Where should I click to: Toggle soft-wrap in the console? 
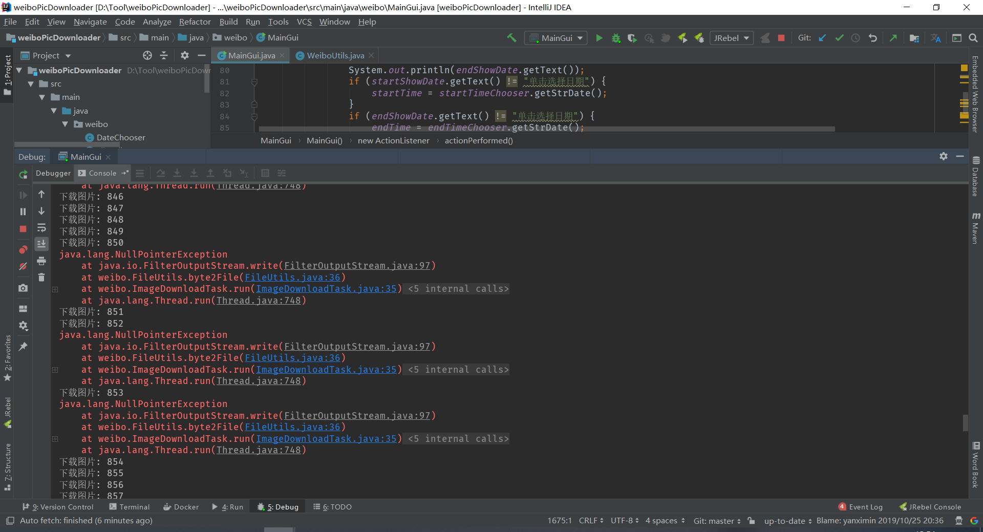[x=41, y=228]
